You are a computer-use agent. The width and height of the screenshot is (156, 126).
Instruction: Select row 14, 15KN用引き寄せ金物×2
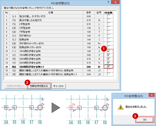(x=58, y=67)
